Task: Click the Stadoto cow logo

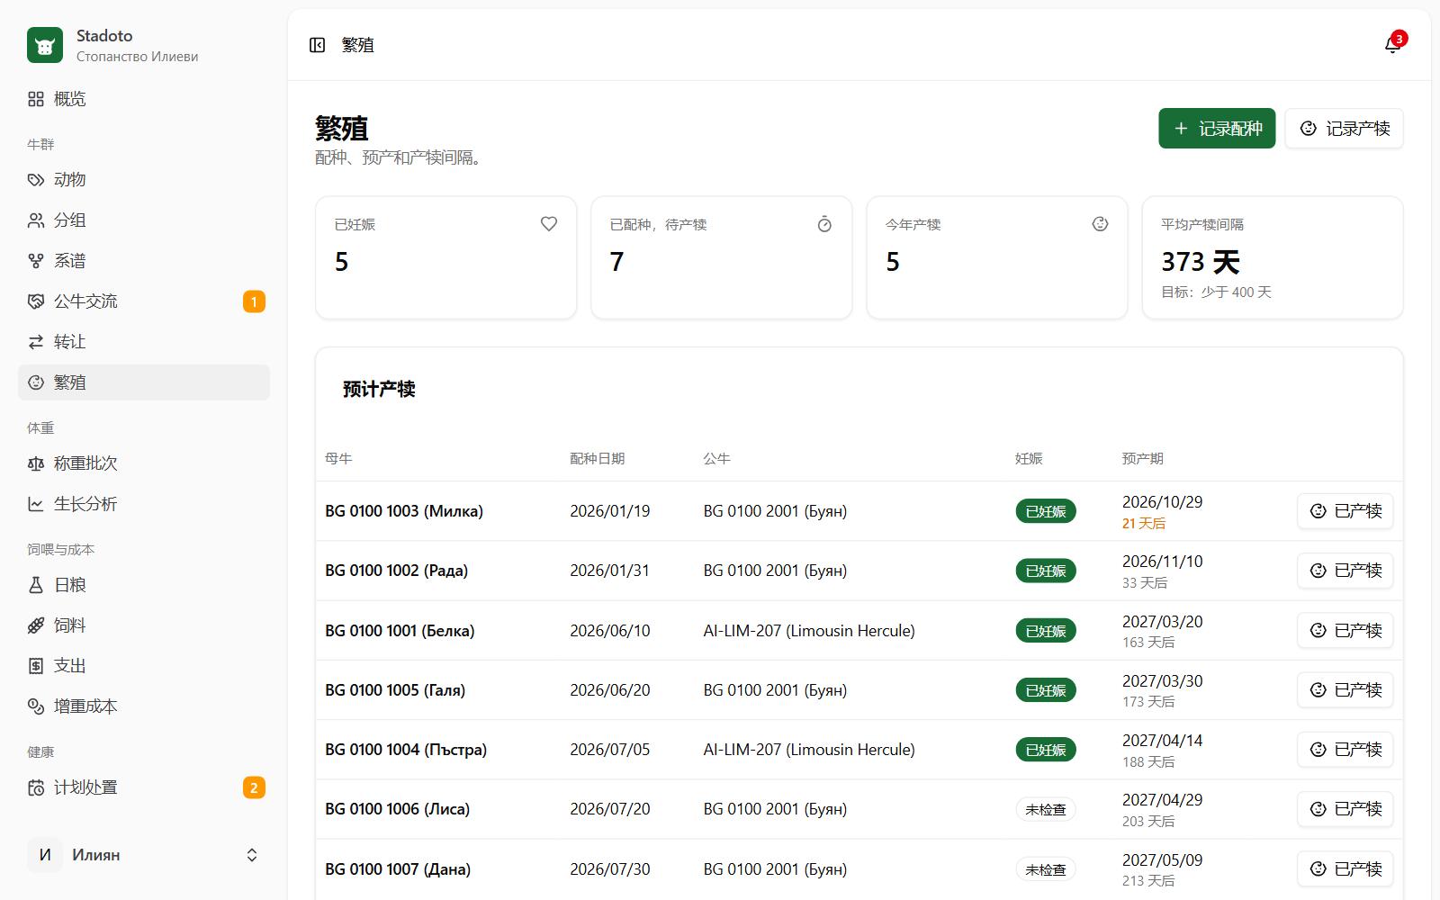Action: (45, 45)
